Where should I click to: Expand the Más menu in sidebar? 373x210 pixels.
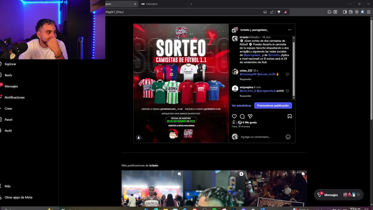click(x=8, y=186)
